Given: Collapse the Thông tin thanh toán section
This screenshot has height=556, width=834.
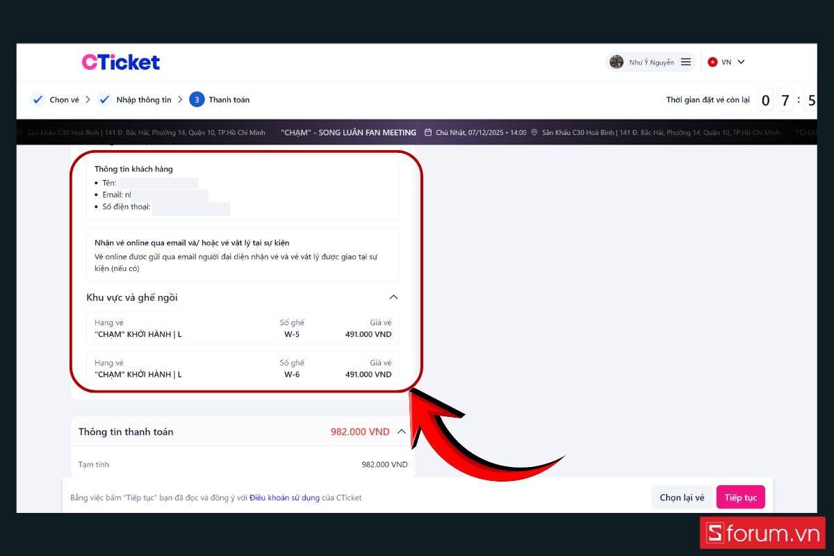Looking at the screenshot, I should (401, 432).
